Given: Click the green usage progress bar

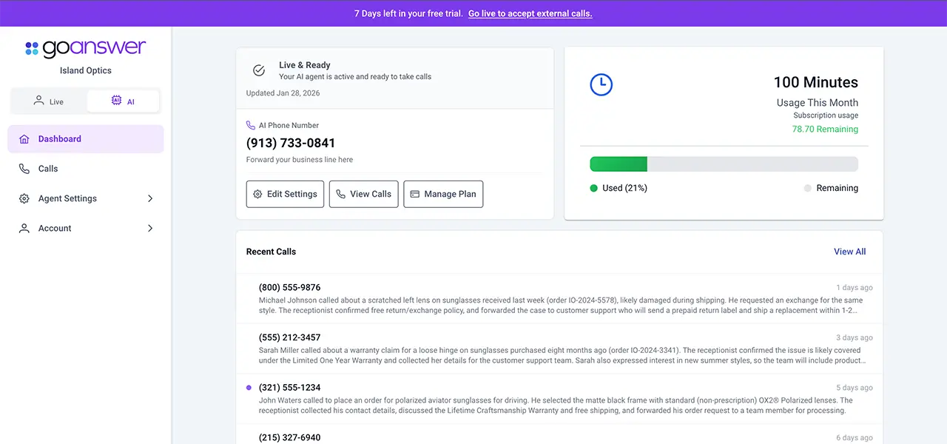Looking at the screenshot, I should pyautogui.click(x=619, y=164).
